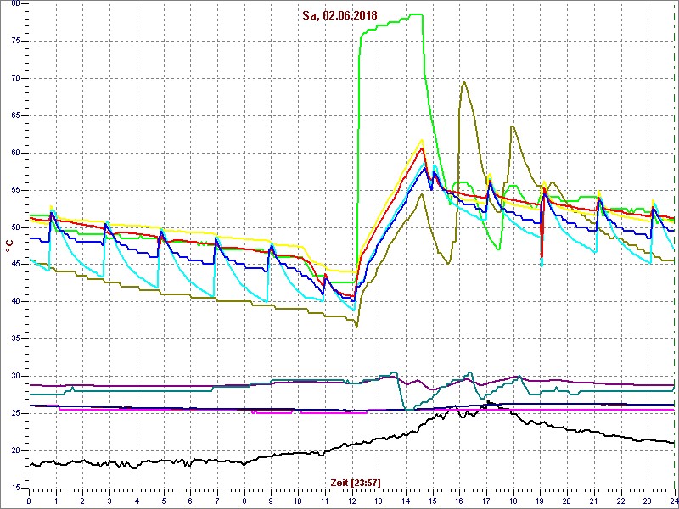Click hour 7 on the time axis
Screen dimensions: 679x509
(217, 501)
